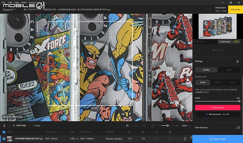This screenshot has width=243, height=143.
Task: Select the Recovery BETA model
Action: [229, 42]
